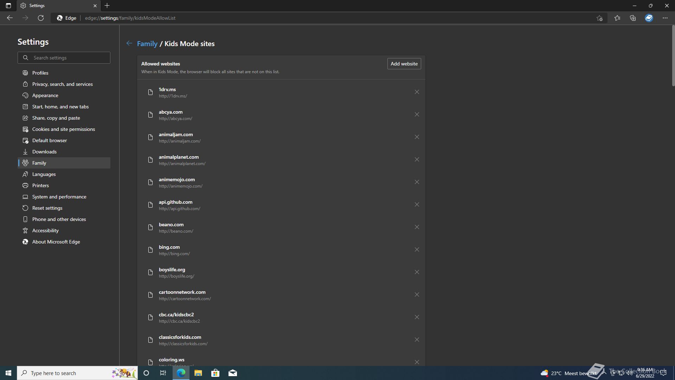Viewport: 675px width, 380px height.
Task: Open Privacy, search, and services
Action: [64, 84]
